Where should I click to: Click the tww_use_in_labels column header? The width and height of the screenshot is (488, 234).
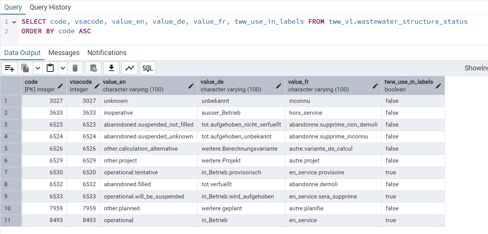coord(413,86)
